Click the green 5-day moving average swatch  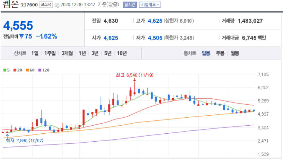coord(5,70)
